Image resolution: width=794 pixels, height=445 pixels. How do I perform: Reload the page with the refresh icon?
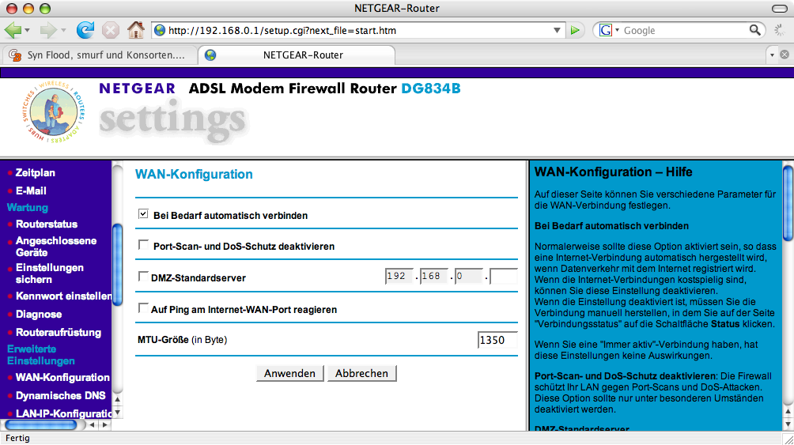coord(85,30)
